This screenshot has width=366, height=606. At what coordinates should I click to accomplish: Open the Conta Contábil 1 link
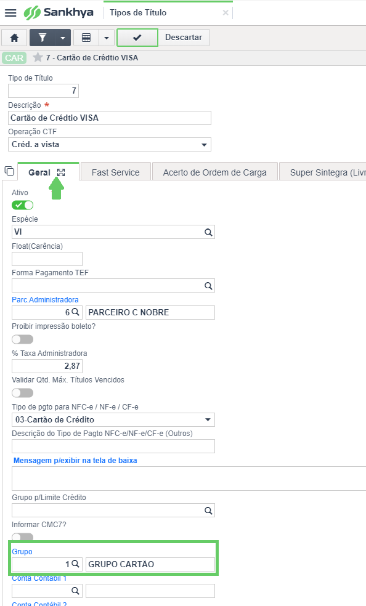pyautogui.click(x=39, y=578)
